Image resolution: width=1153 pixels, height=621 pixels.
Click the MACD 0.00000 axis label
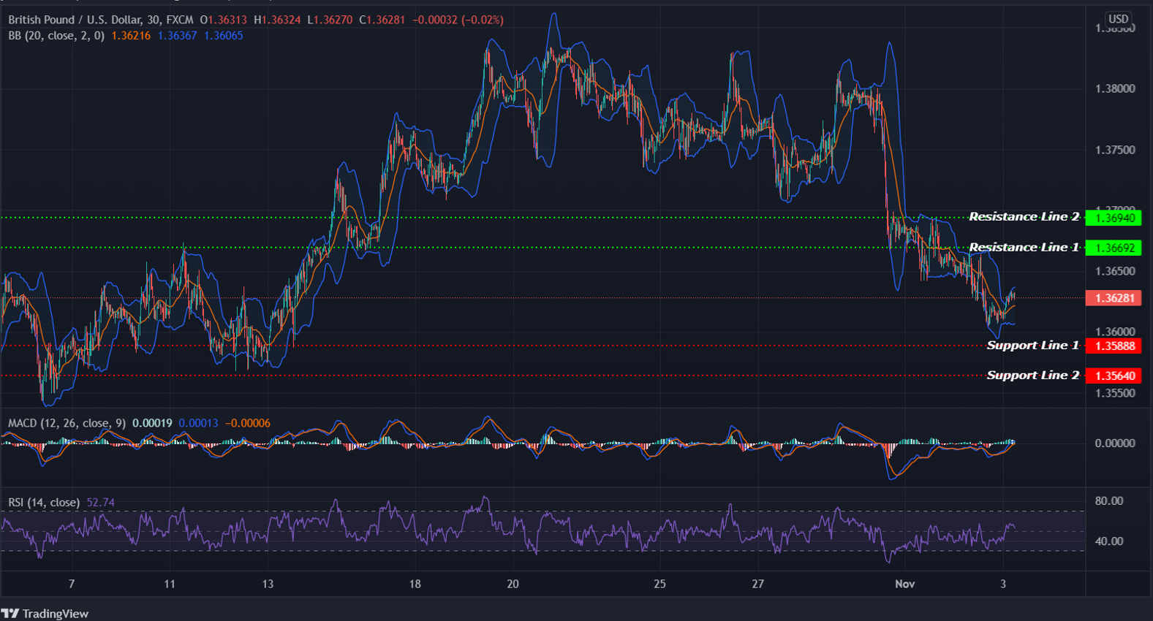coord(1115,443)
